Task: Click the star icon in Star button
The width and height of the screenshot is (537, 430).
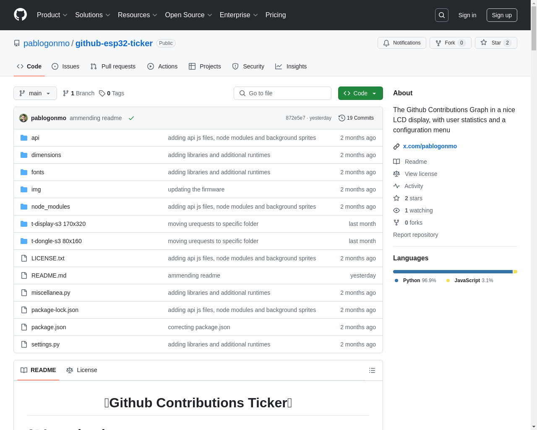Action: click(x=484, y=42)
